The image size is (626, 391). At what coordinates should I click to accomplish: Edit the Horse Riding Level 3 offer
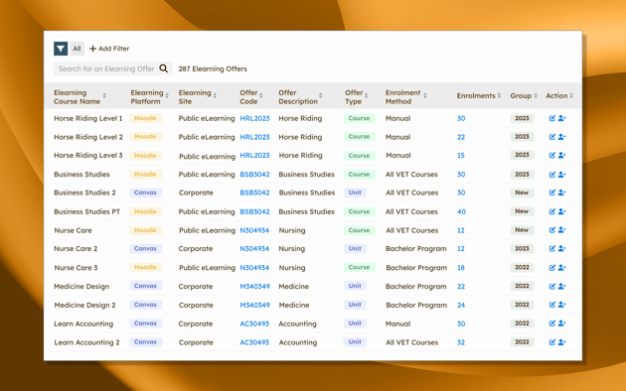[x=552, y=155]
